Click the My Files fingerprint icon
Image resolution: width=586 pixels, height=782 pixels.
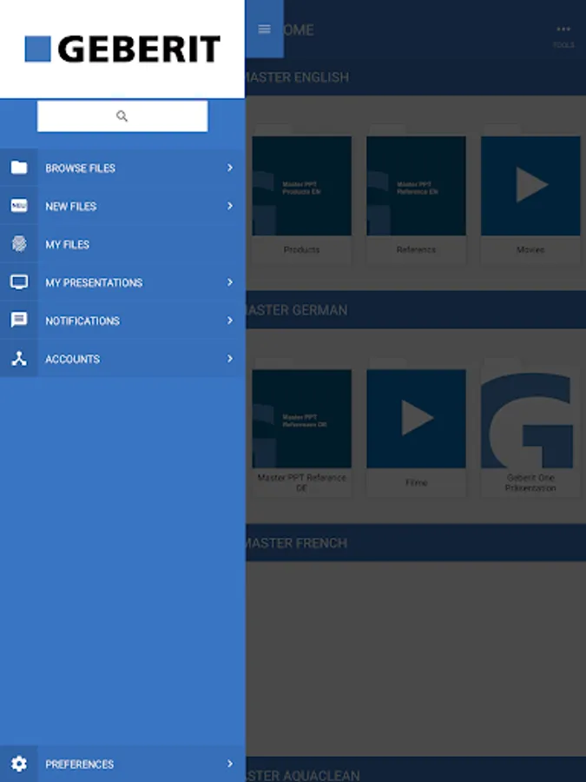click(19, 244)
